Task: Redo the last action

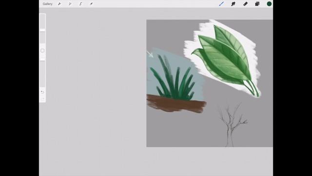Action: coord(42,99)
